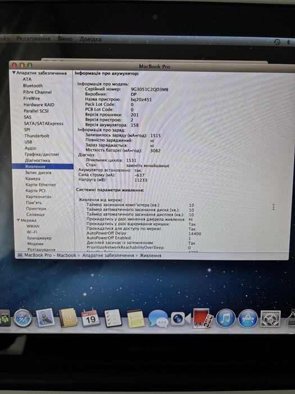Select ATA in the hardware list

point(27,79)
